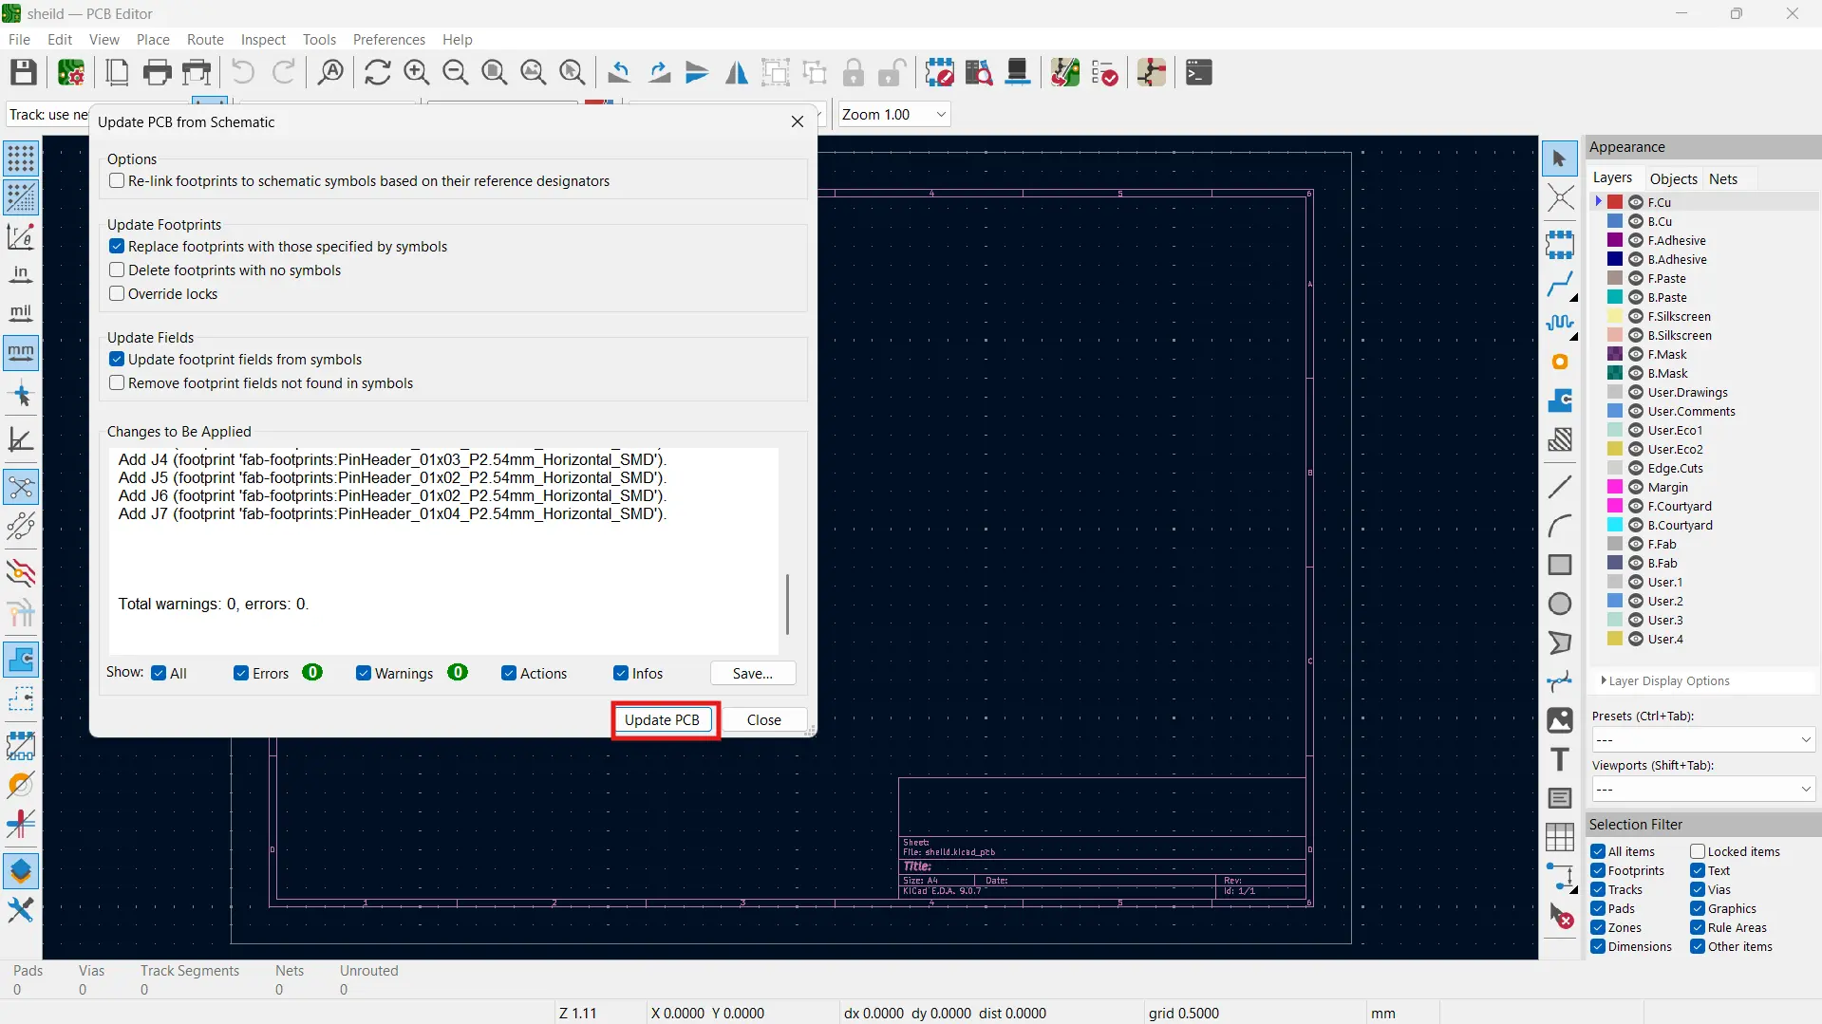The height and width of the screenshot is (1024, 1822).
Task: Open the scripting console
Action: point(1198,72)
